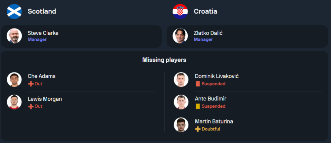Screen dimensions: 331x143
Task: Click the red injury cross beside Che Adams
Action: pyautogui.click(x=31, y=84)
